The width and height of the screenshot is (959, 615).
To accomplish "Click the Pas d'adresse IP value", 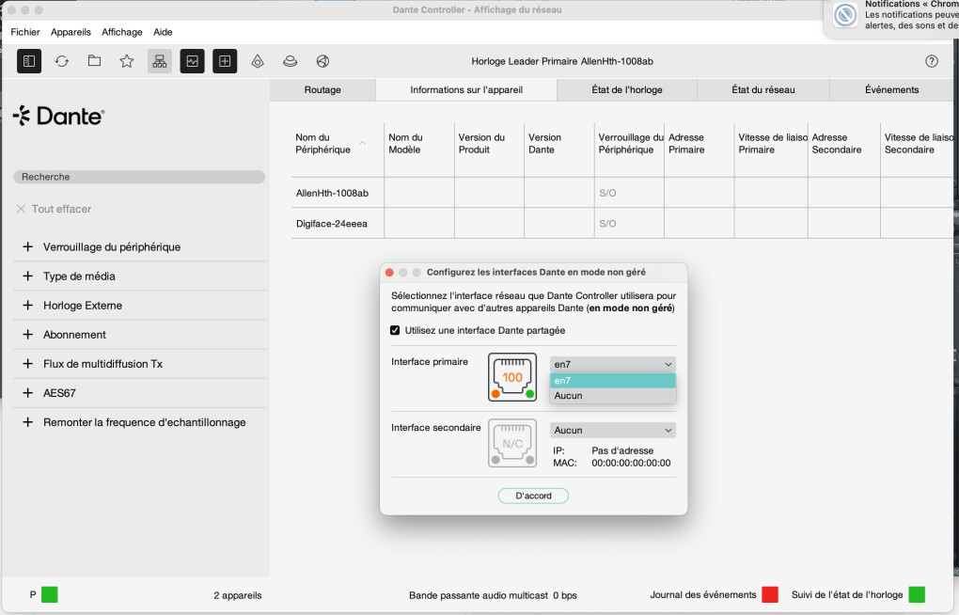I will click(622, 450).
